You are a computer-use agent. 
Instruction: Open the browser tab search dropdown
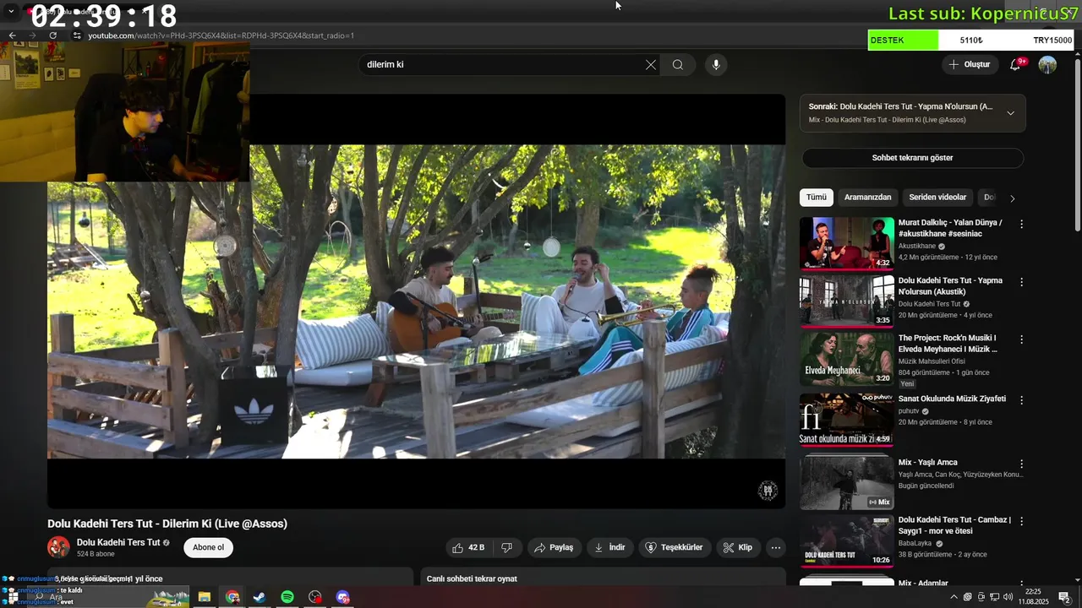coord(11,11)
